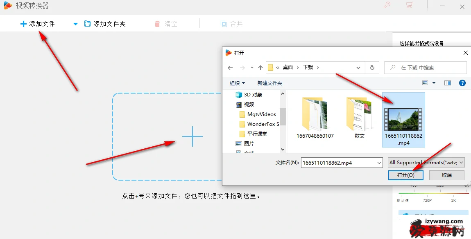Refresh the folder listing in dialog

coord(372,67)
